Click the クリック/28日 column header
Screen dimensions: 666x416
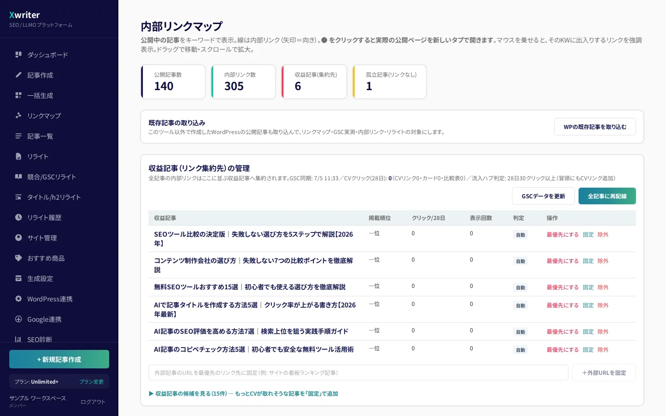tap(428, 218)
